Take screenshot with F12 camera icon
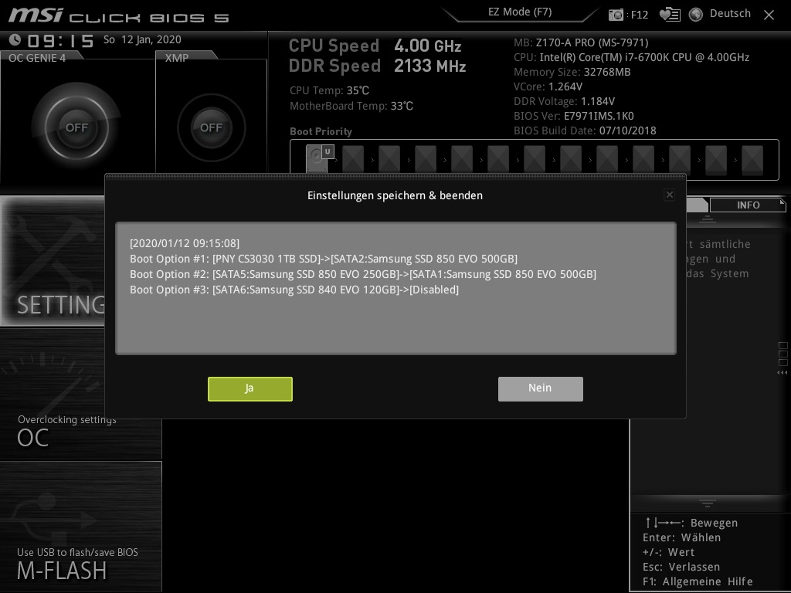This screenshot has width=791, height=593. click(x=616, y=15)
